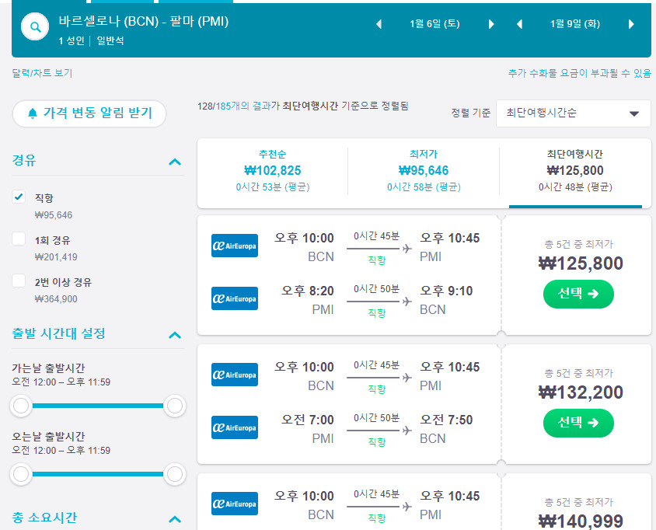Click airplane icon on 오전 7:00 flight row
This screenshot has width=656, height=530.
[407, 431]
